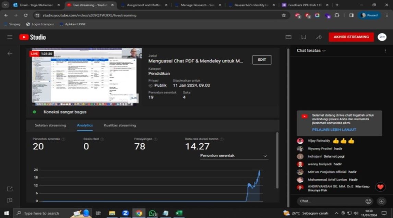Open the chat three-dot options menu
Screen dimensions: 393x218
pyautogui.click(x=385, y=51)
